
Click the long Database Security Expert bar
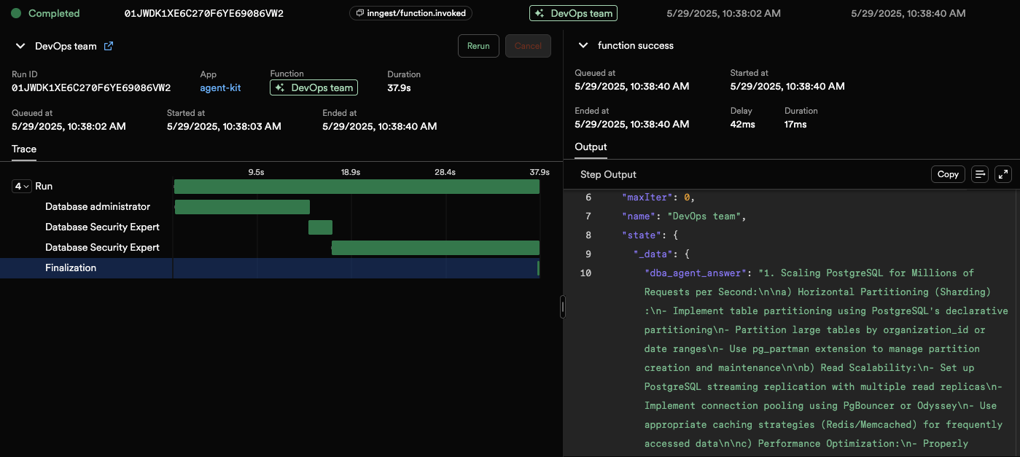click(435, 248)
